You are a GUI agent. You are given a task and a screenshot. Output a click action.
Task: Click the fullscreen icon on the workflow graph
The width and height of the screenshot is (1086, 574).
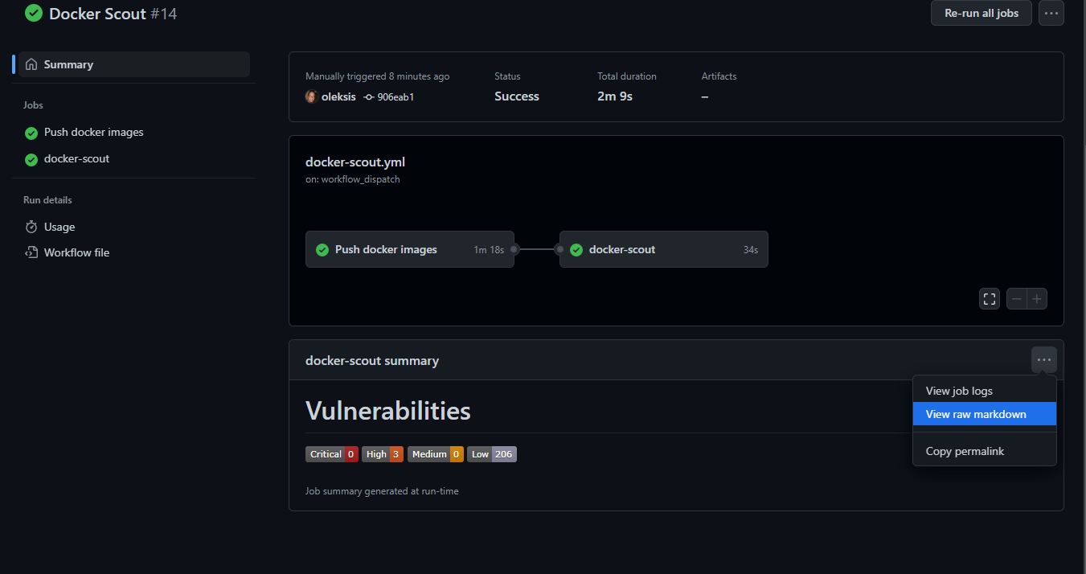coord(989,298)
